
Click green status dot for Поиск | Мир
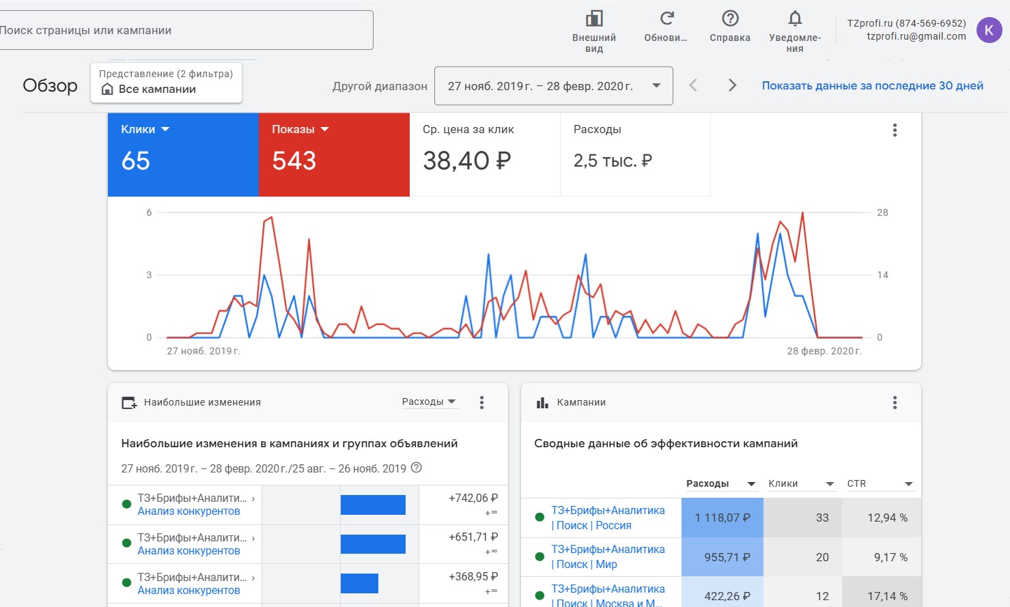tap(539, 557)
